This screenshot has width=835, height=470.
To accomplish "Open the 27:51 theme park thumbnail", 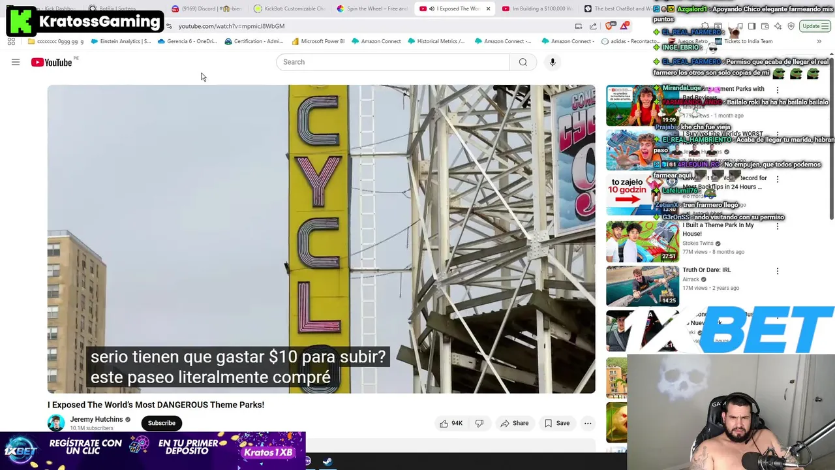I will [x=643, y=242].
